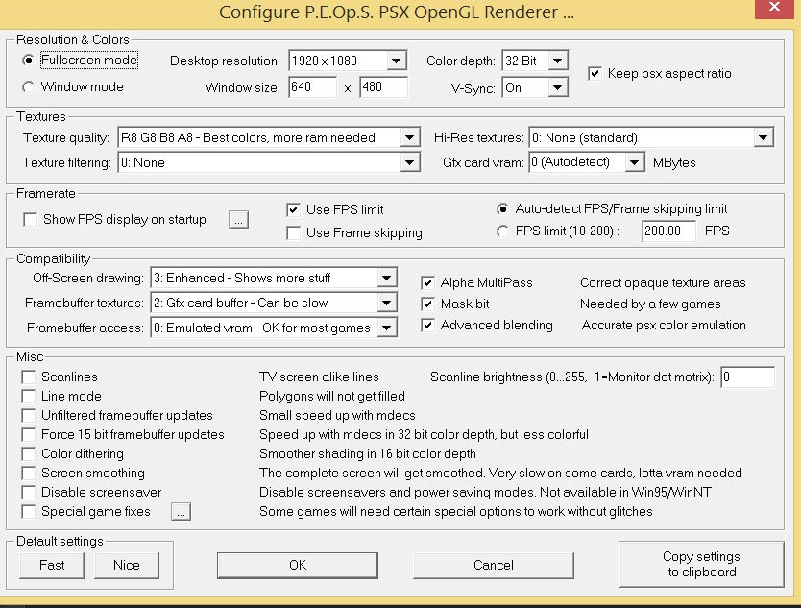Toggle Use FPS limit checkbox
Viewport: 801px width, 608px height.
click(x=293, y=209)
